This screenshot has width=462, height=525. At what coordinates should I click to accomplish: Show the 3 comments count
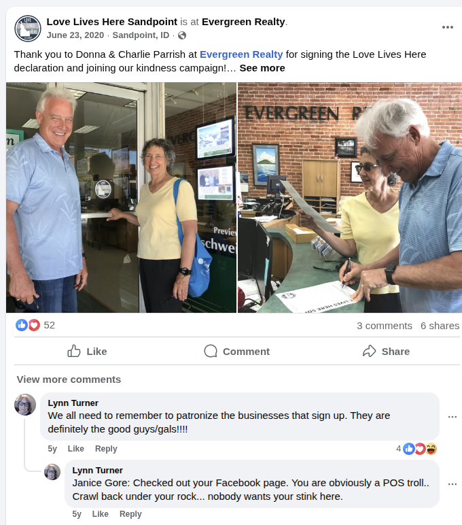(x=385, y=326)
